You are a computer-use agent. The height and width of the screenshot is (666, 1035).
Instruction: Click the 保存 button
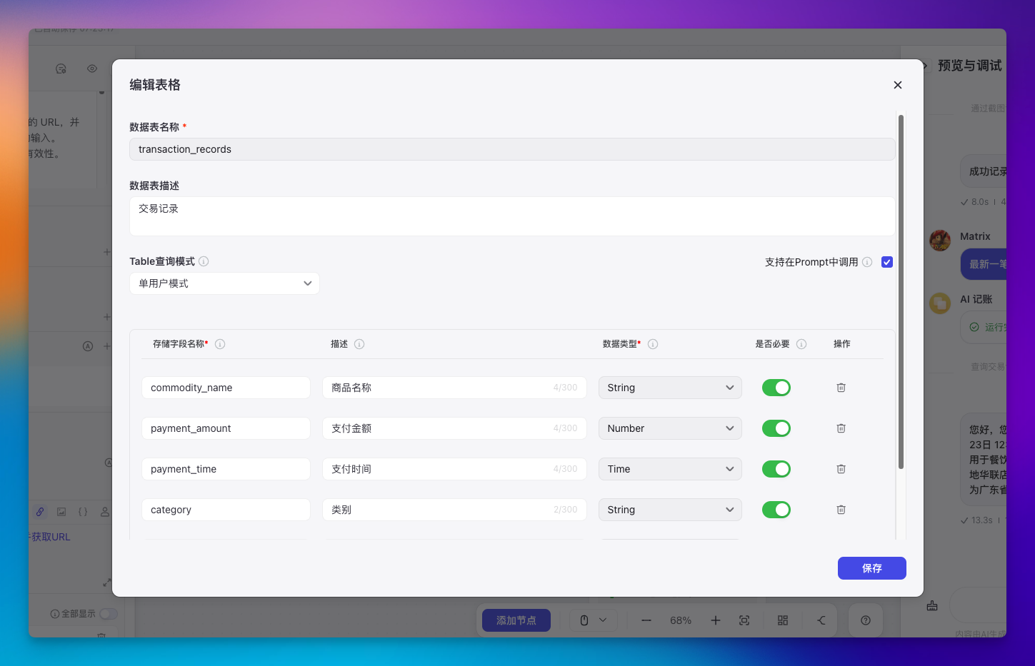click(x=871, y=568)
